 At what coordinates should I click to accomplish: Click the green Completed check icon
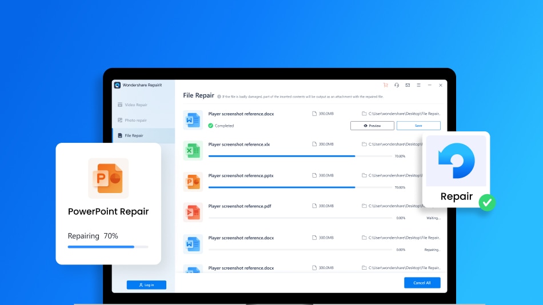point(210,126)
